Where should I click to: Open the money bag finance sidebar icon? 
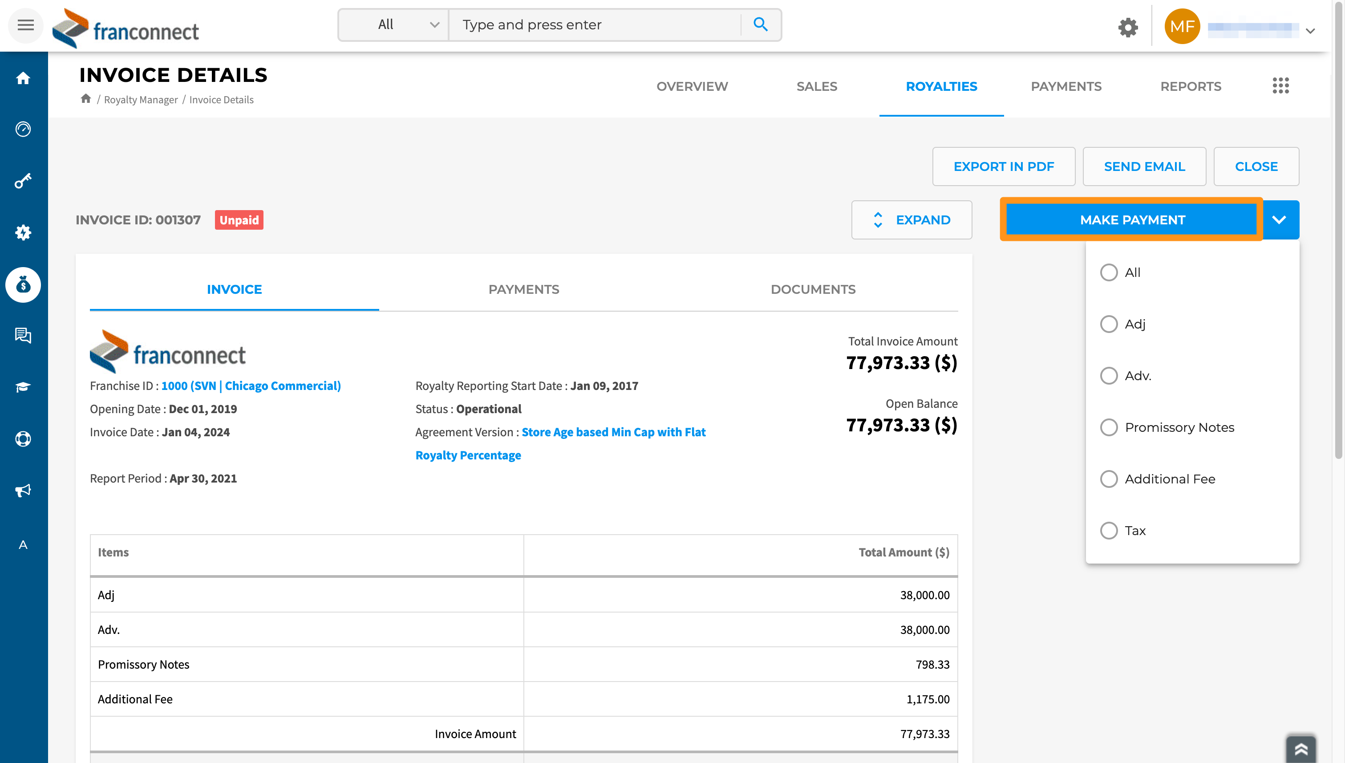[x=23, y=284]
